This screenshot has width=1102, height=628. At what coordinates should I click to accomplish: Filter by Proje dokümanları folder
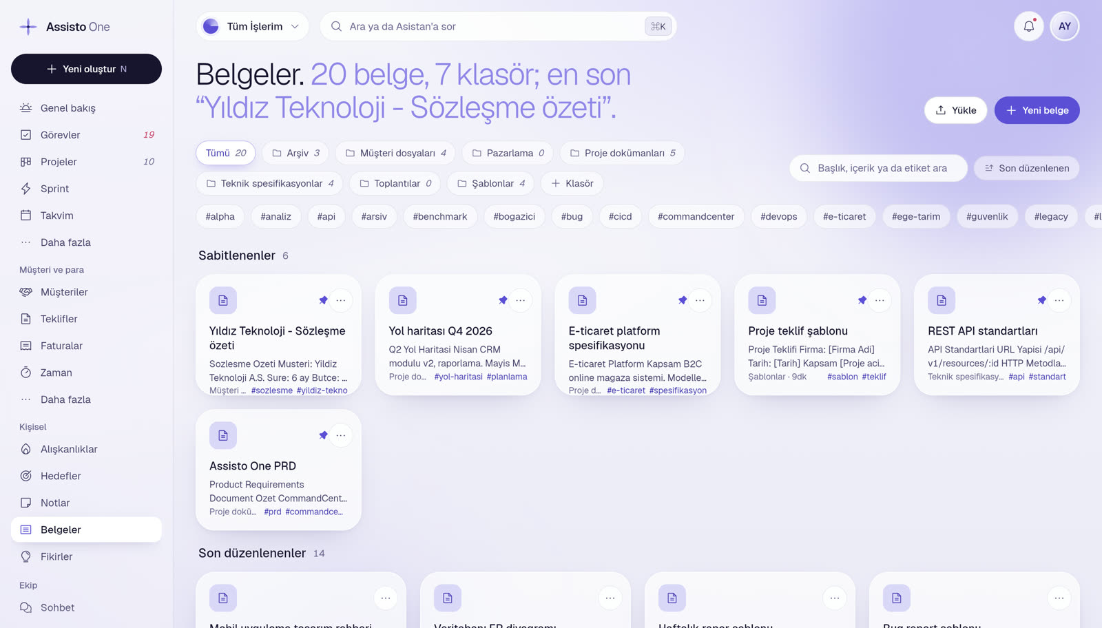coord(623,153)
